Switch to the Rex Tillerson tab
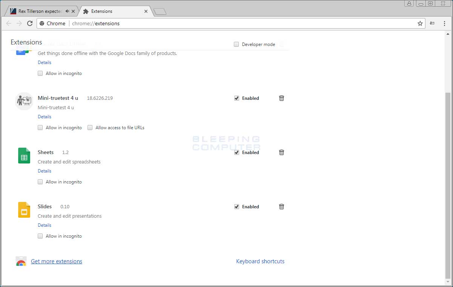The height and width of the screenshot is (287, 453). click(x=40, y=11)
